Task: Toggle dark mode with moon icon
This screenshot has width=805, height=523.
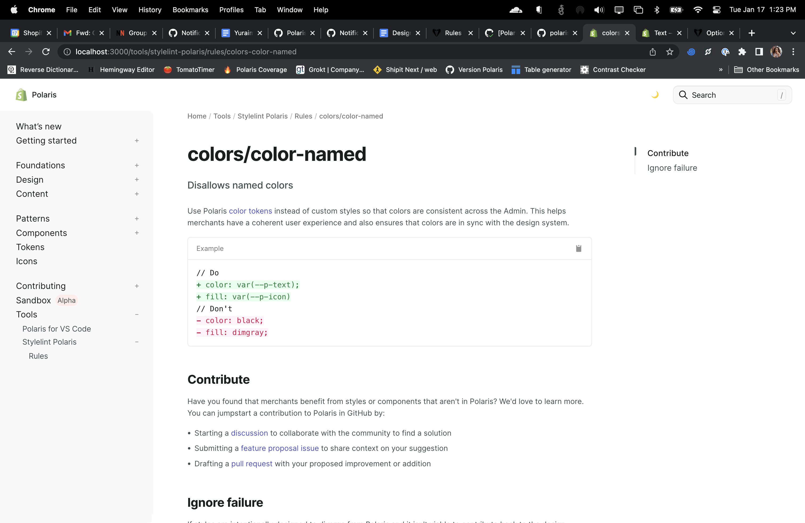Action: point(655,95)
